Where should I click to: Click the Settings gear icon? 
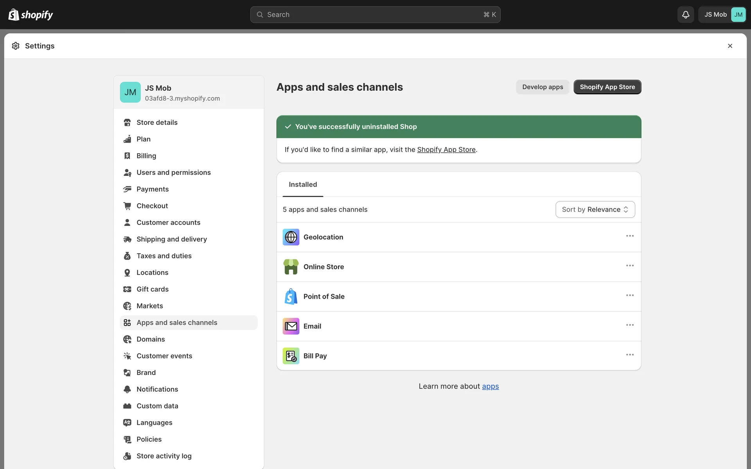[x=16, y=46]
